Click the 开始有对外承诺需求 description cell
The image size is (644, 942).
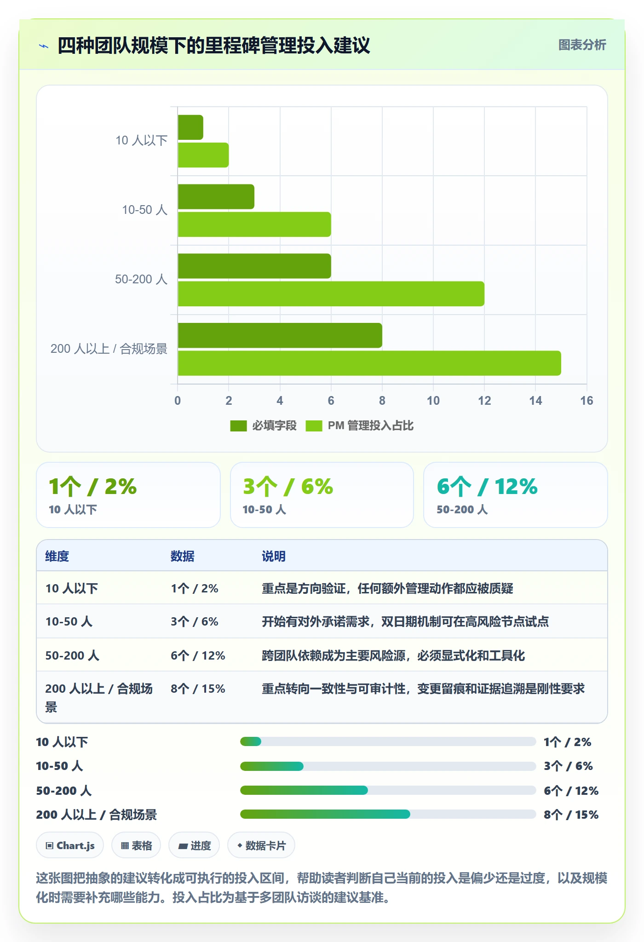pyautogui.click(x=405, y=621)
